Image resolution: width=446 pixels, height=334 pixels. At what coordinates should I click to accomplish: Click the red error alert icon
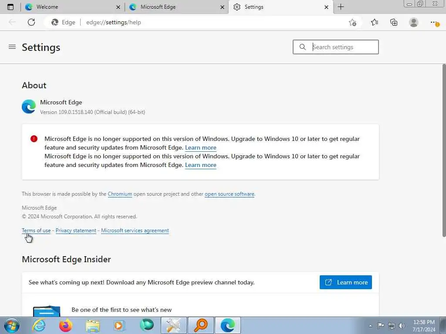[x=34, y=139]
